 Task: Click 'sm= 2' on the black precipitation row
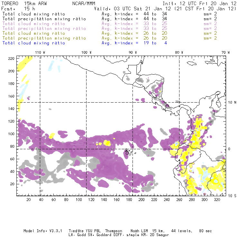[x=210, y=19]
